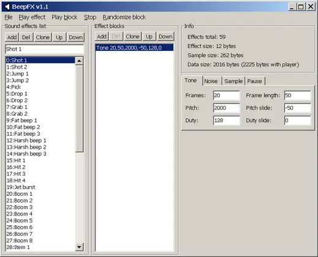Image resolution: width=318 pixels, height=257 pixels.
Task: Move sound effect Down in list
Action: tap(75, 37)
